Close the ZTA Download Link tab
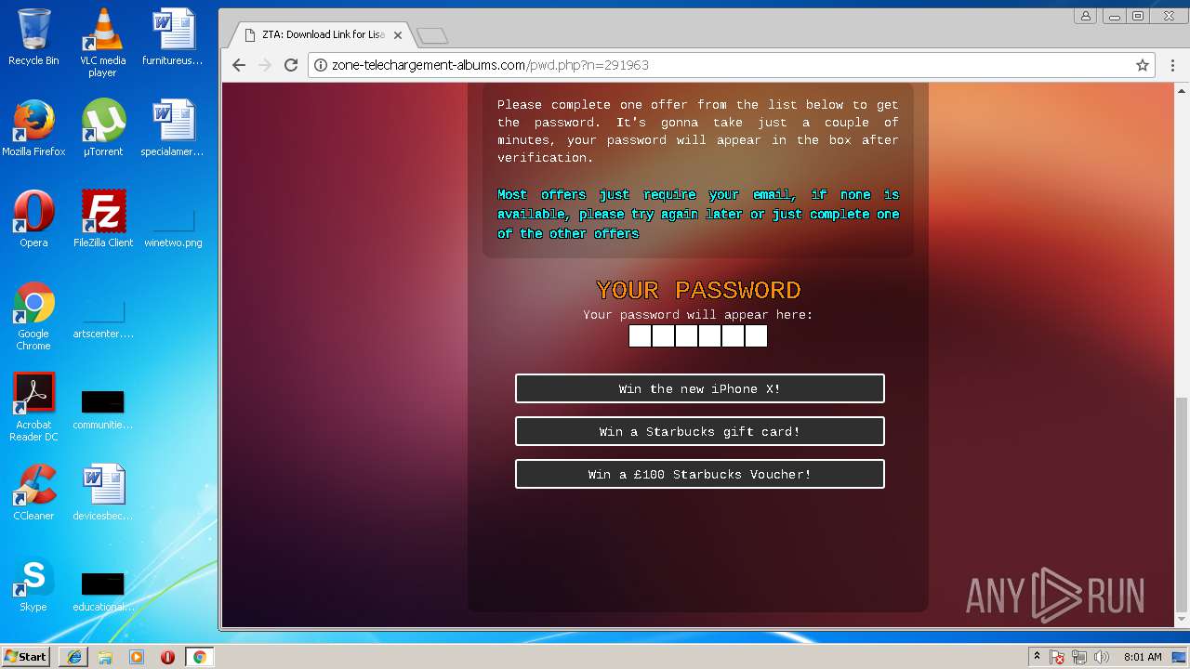 coord(398,35)
